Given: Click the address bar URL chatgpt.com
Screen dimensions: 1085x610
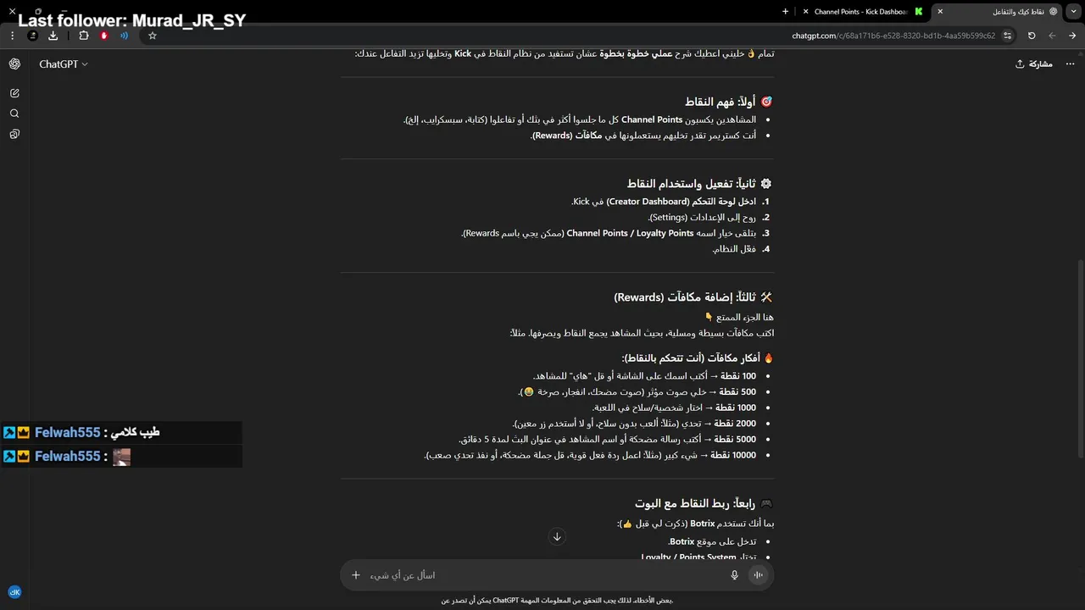Looking at the screenshot, I should tap(894, 36).
